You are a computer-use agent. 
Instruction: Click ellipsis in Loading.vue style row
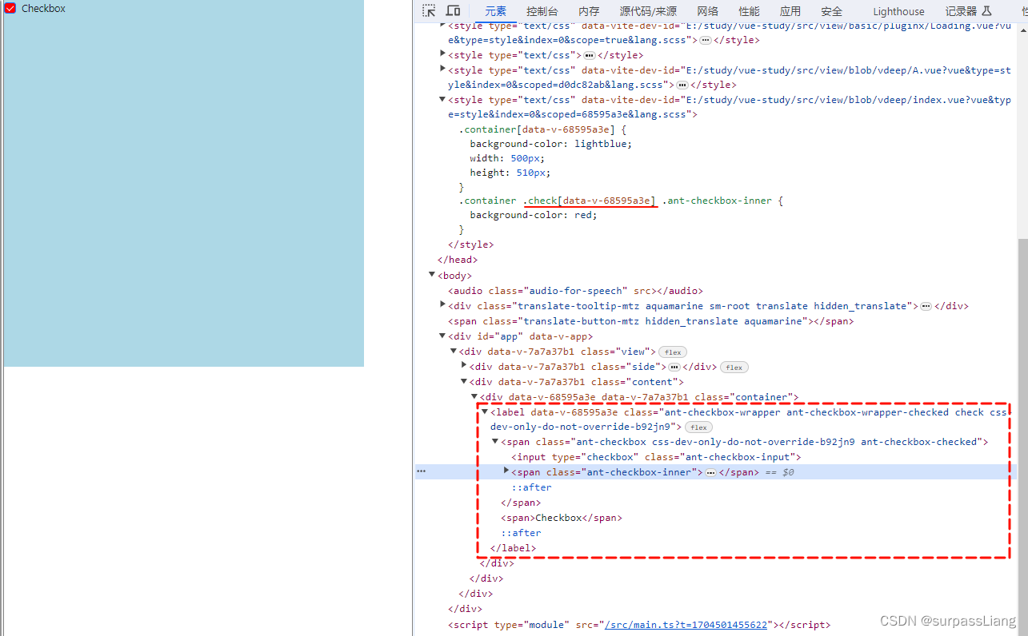pos(706,40)
